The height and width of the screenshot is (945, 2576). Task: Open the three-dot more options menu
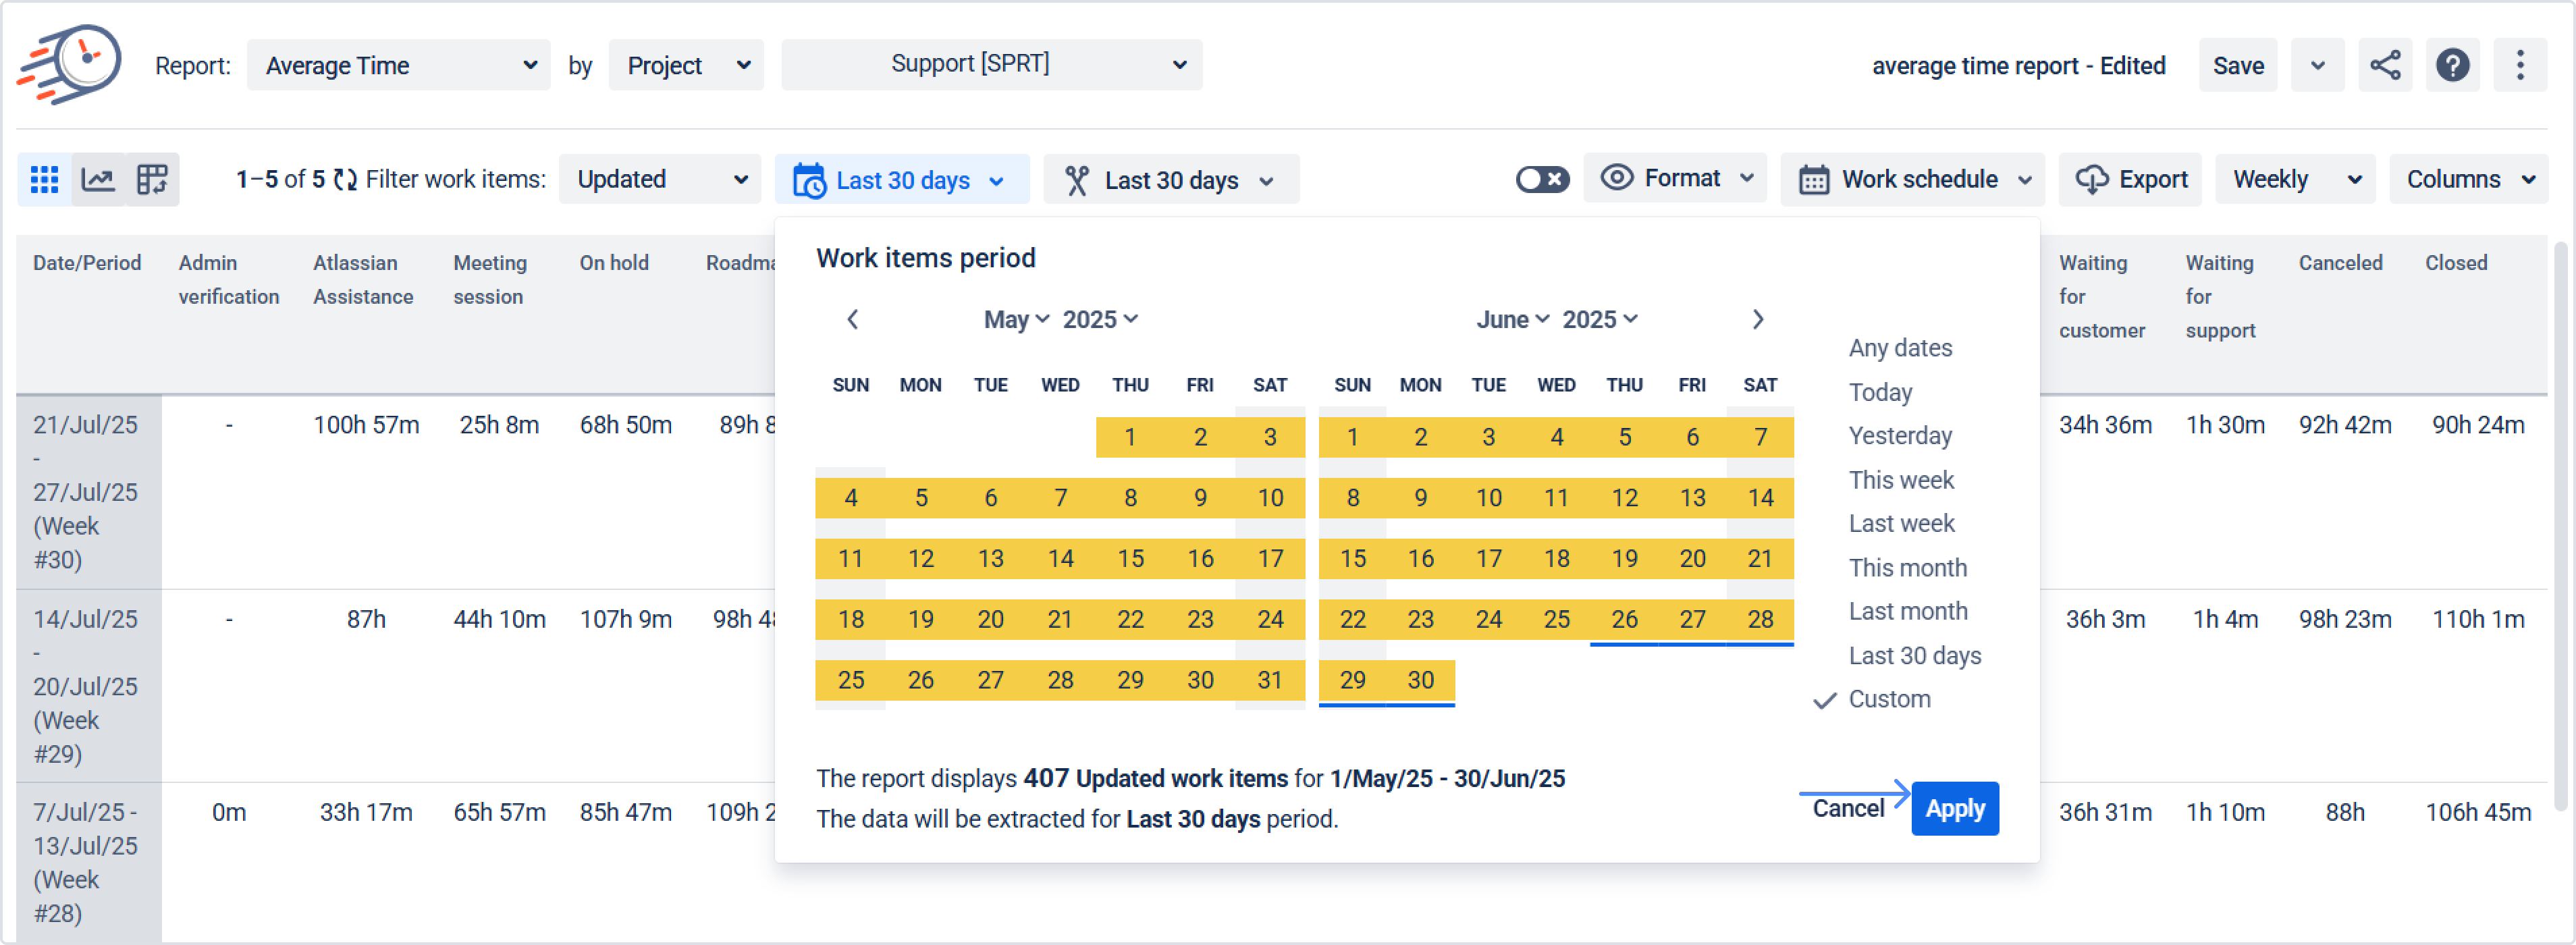[x=2519, y=66]
